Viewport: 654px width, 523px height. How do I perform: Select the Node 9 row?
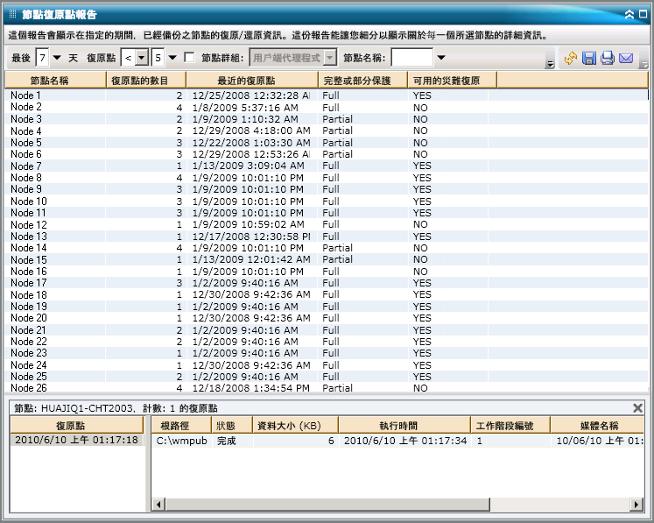[327, 189]
